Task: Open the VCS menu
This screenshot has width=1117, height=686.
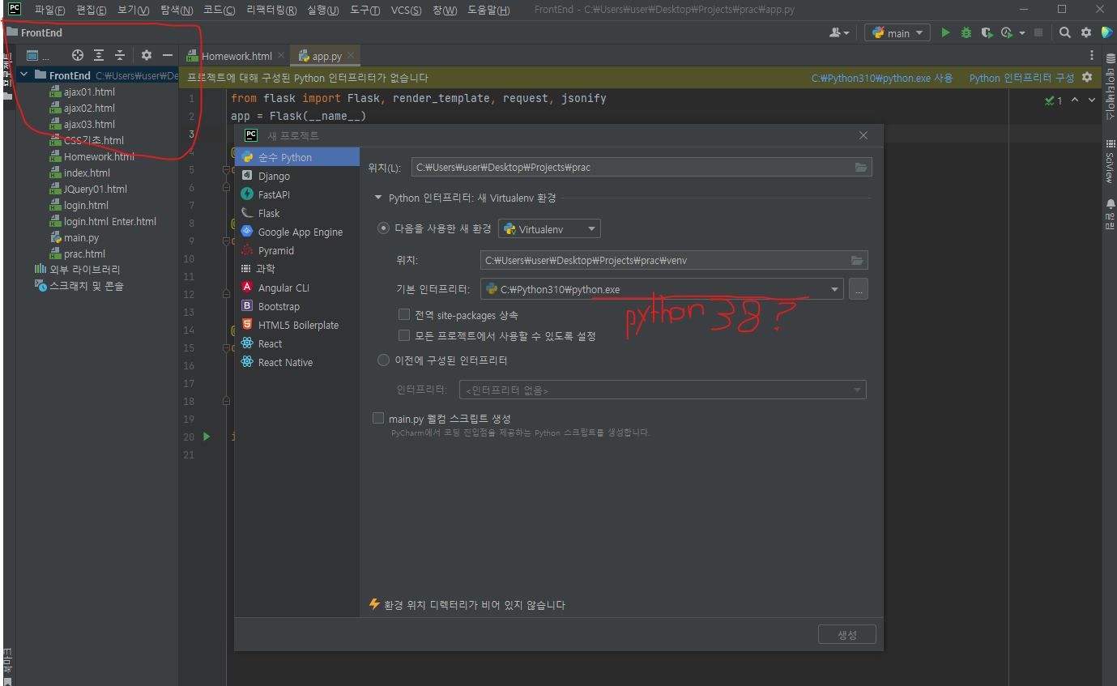Action: pyautogui.click(x=406, y=11)
